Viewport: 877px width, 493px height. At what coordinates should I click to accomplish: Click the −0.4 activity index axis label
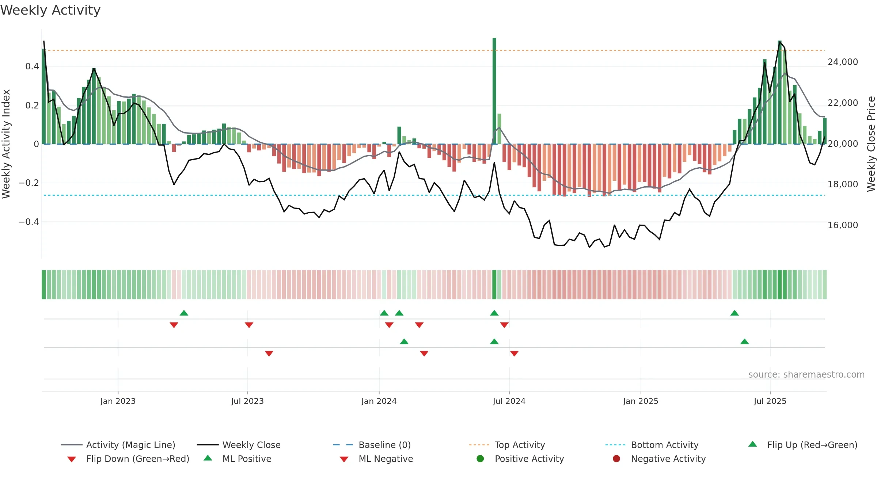(x=29, y=222)
